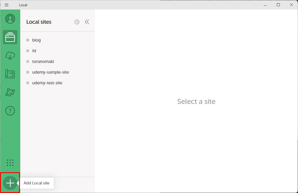Click the clock icon beside Local sites
The image size is (298, 193).
(77, 22)
